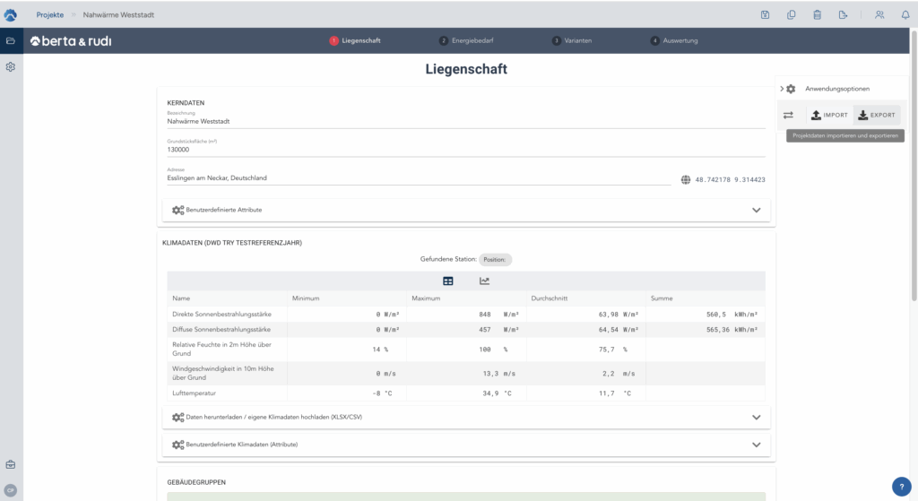The width and height of the screenshot is (918, 501).
Task: Go to step 4 Auswertung
Action: [674, 40]
